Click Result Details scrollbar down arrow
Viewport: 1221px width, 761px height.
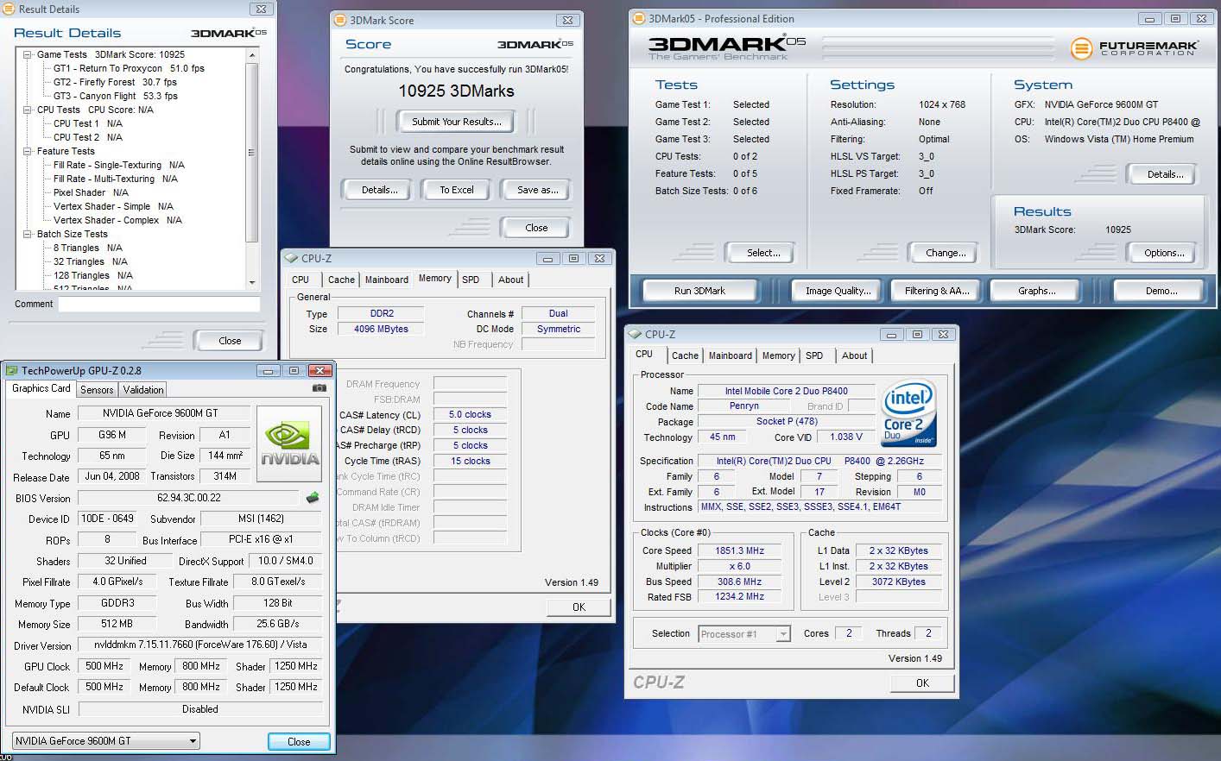coord(252,282)
